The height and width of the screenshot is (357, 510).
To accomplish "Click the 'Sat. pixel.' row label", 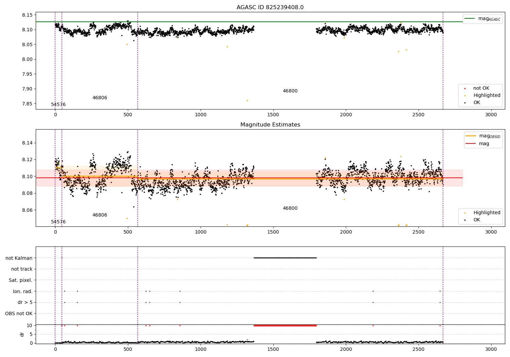I will click(x=21, y=280).
